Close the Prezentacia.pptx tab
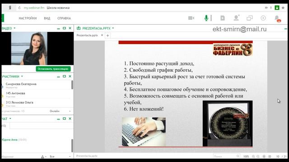 102,35
